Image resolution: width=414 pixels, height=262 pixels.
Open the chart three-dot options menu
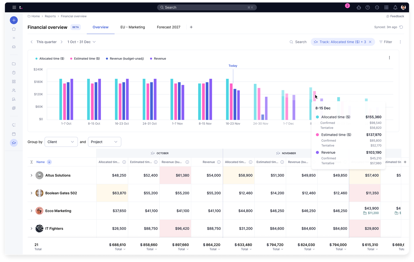pyautogui.click(x=389, y=58)
